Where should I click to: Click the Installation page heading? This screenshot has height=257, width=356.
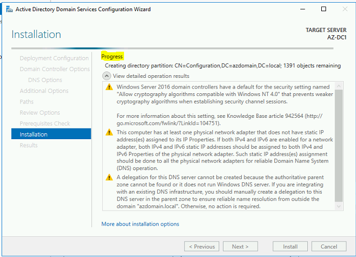coord(36,35)
